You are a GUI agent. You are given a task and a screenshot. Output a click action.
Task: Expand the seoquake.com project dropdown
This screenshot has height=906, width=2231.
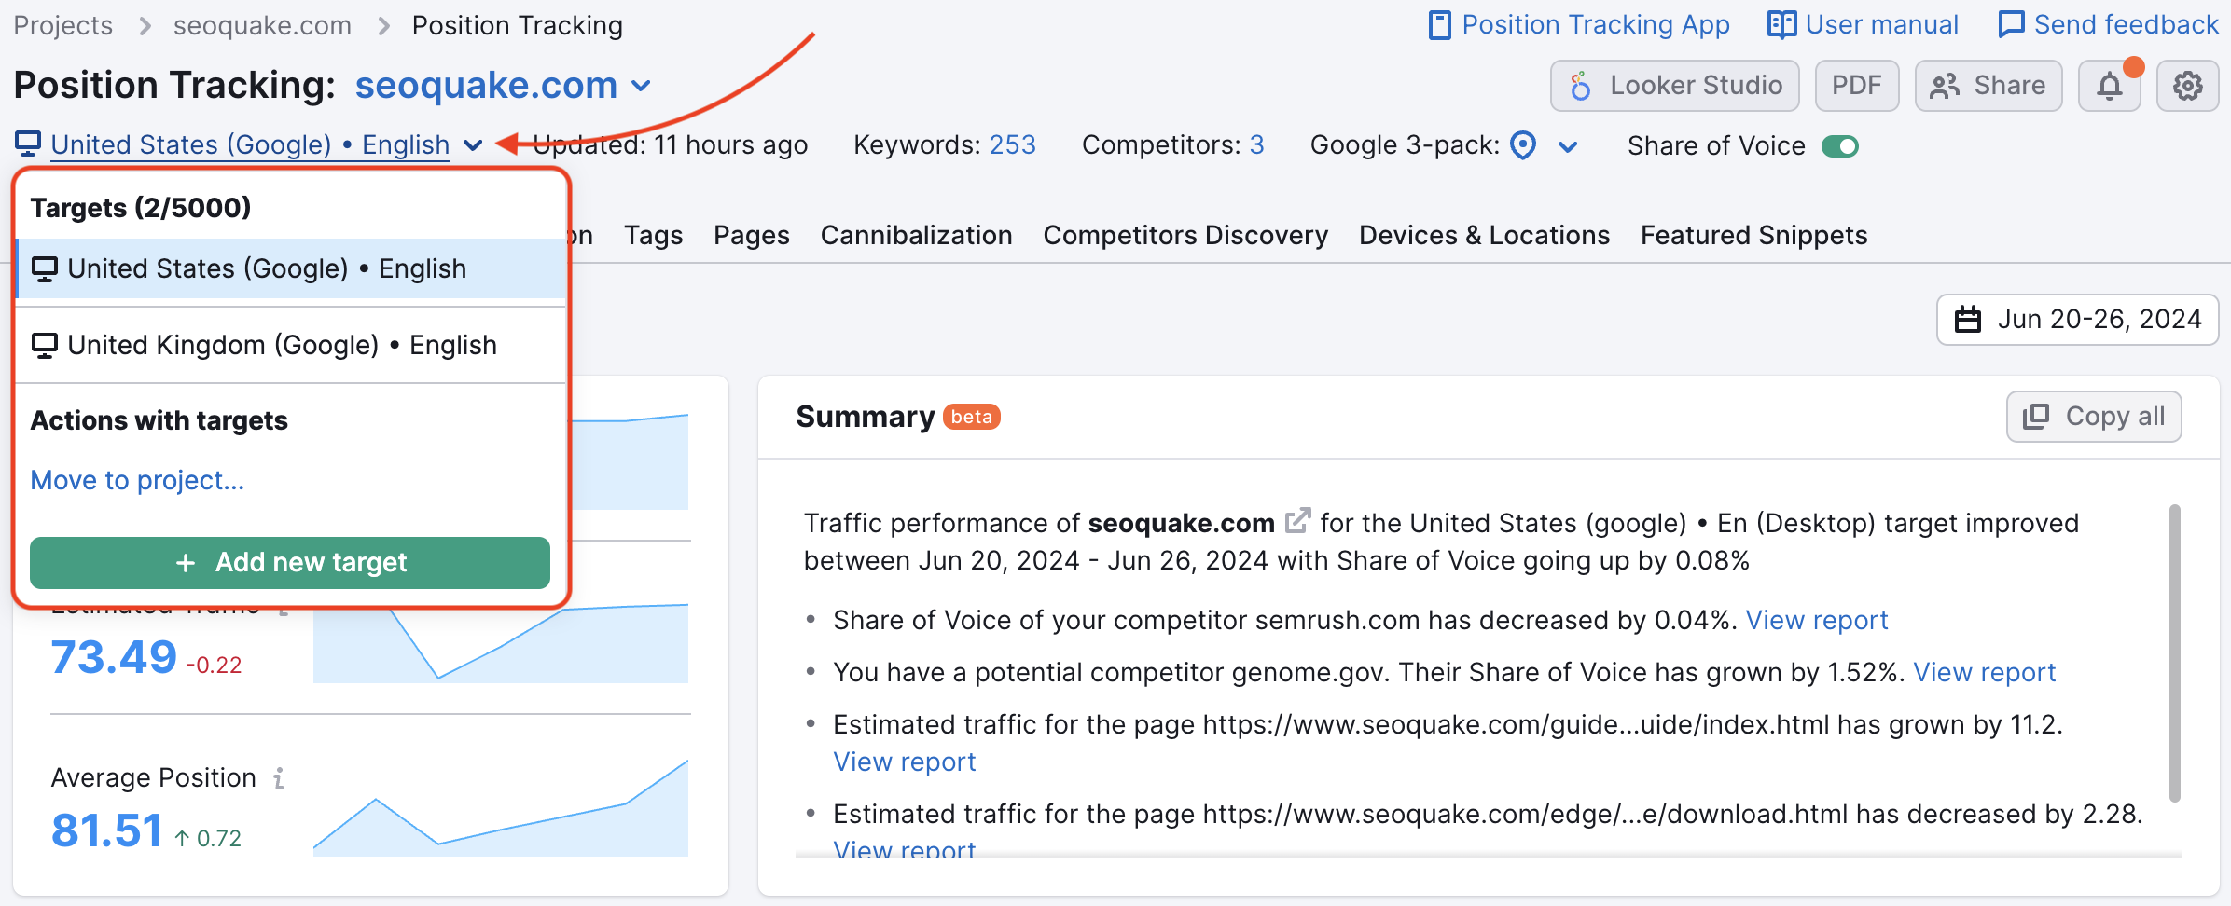click(x=641, y=87)
